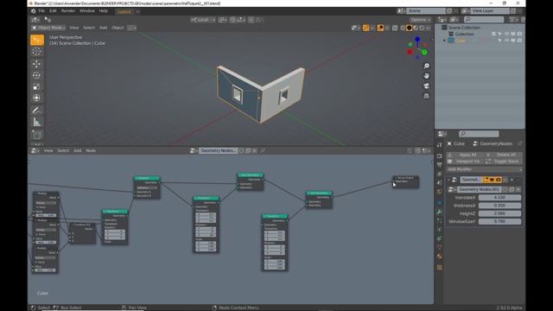This screenshot has width=553, height=311.
Task: Toggle viewport gizmos button
Action: point(365,28)
